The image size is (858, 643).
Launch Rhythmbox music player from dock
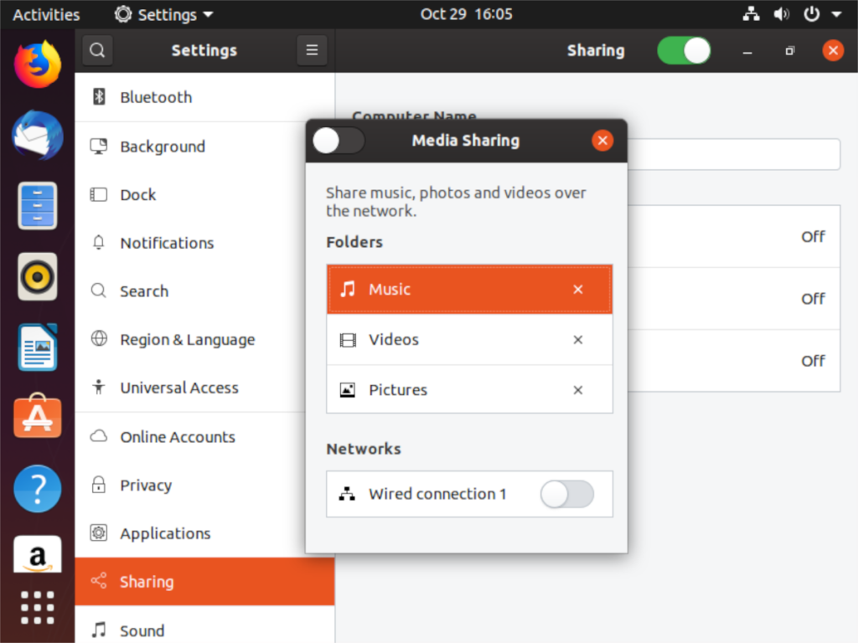[x=37, y=276]
